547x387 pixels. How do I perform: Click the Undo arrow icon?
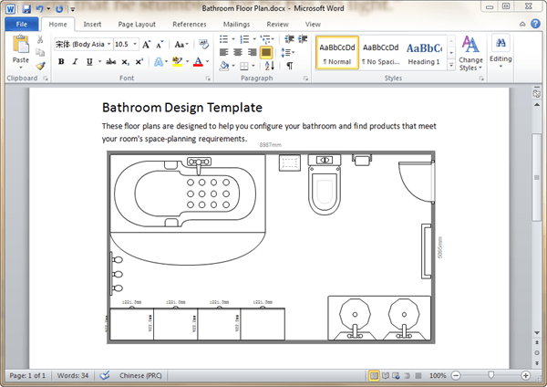click(38, 8)
